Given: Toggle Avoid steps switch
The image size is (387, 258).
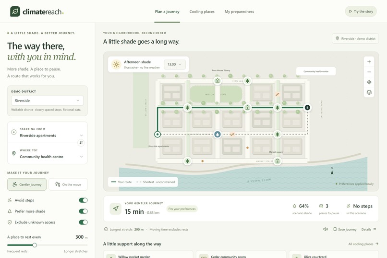Looking at the screenshot, I should pos(83,200).
